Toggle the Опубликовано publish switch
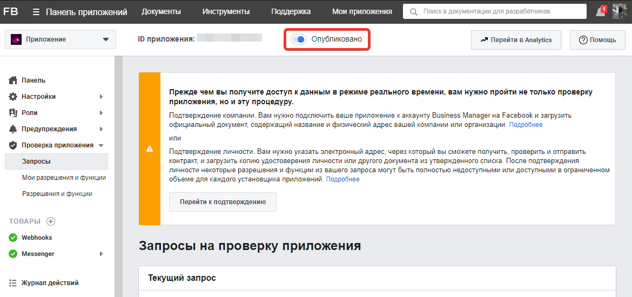Screen dimensions: 632x297 pyautogui.click(x=299, y=39)
